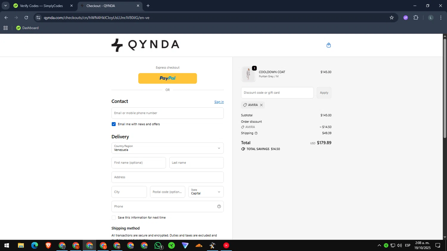
Task: Toggle Email me with news and offers
Action: 114,124
